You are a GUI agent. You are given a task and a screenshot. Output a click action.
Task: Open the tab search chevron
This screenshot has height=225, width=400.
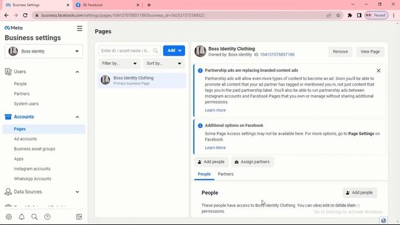[x=352, y=4]
